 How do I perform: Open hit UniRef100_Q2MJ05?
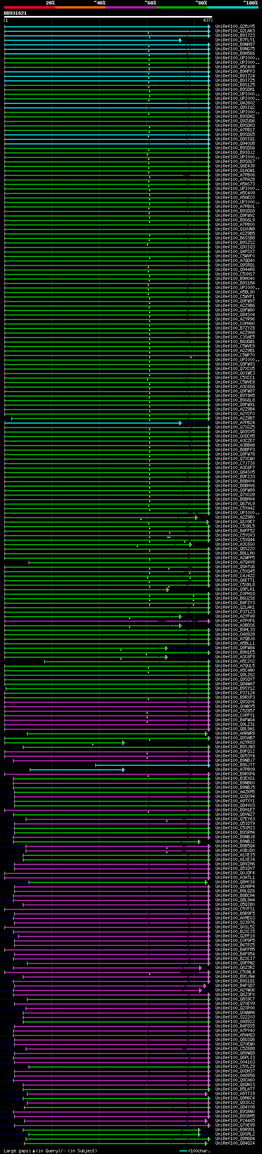tap(235, 27)
